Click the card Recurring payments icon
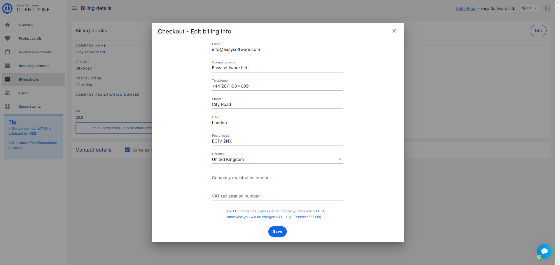 point(8,66)
